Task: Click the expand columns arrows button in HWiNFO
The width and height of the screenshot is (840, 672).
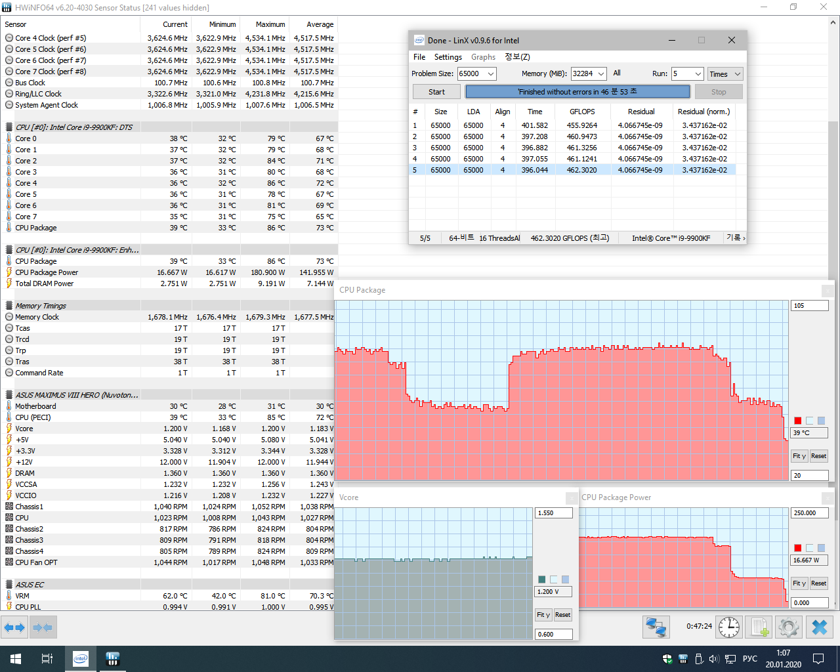Action: click(x=14, y=627)
